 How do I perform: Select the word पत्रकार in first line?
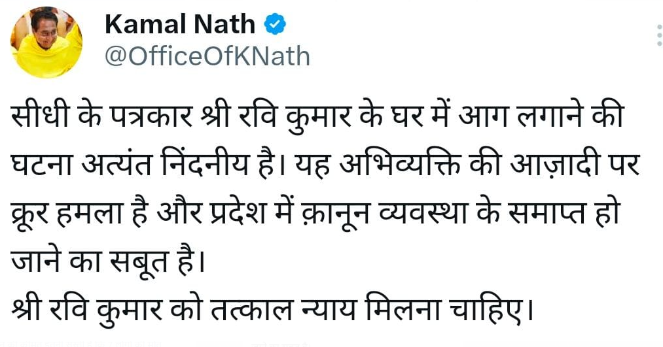coord(152,116)
